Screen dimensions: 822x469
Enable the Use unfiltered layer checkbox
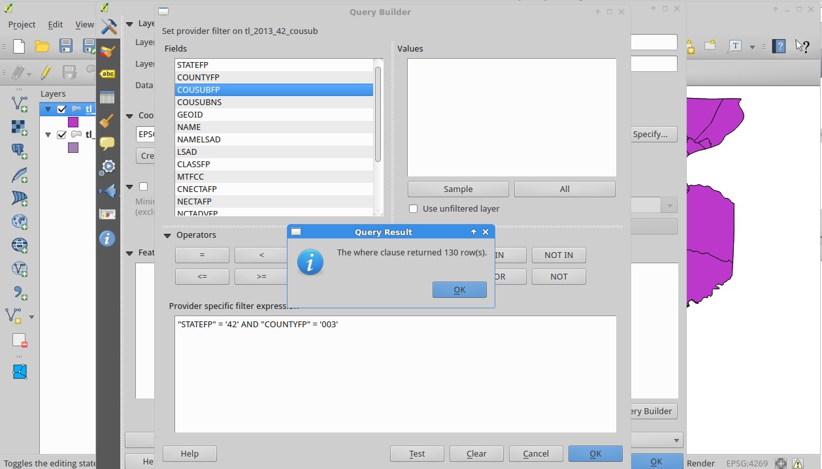(x=413, y=209)
